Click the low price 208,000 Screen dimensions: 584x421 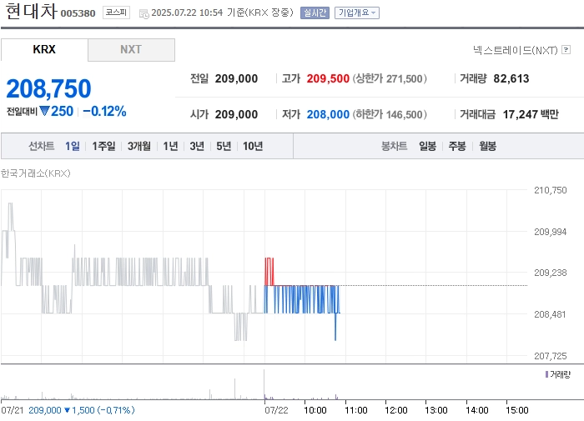[328, 114]
